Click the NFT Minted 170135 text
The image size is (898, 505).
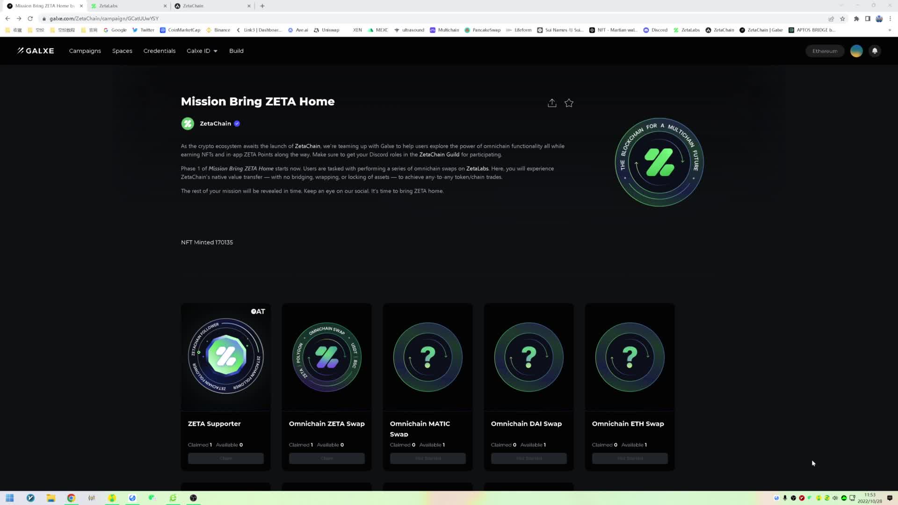click(x=207, y=242)
